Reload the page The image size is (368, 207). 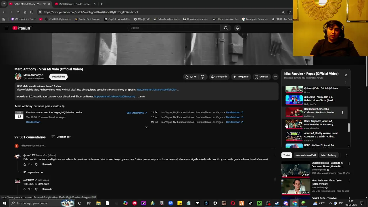pos(18,12)
